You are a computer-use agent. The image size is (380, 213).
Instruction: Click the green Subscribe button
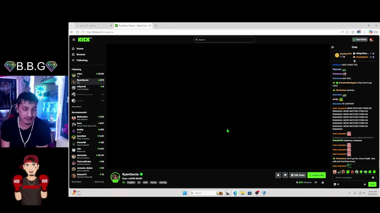316,175
